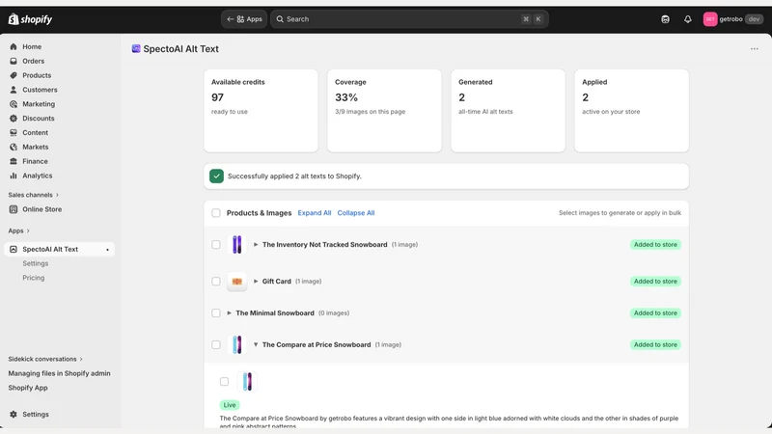
Task: Open the Markets globe icon
Action: [x=14, y=147]
